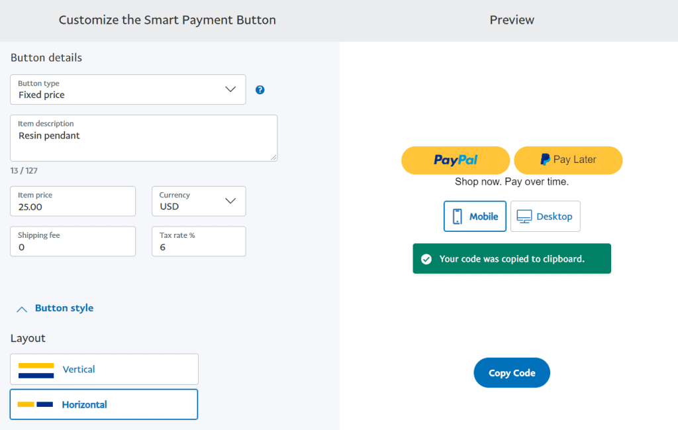Collapse the Button style section
The height and width of the screenshot is (430, 678).
click(21, 308)
